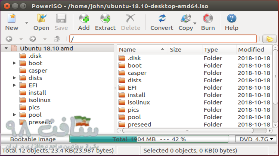This screenshot has width=279, height=156.
Task: Create a new image with New icon
Action: click(11, 18)
